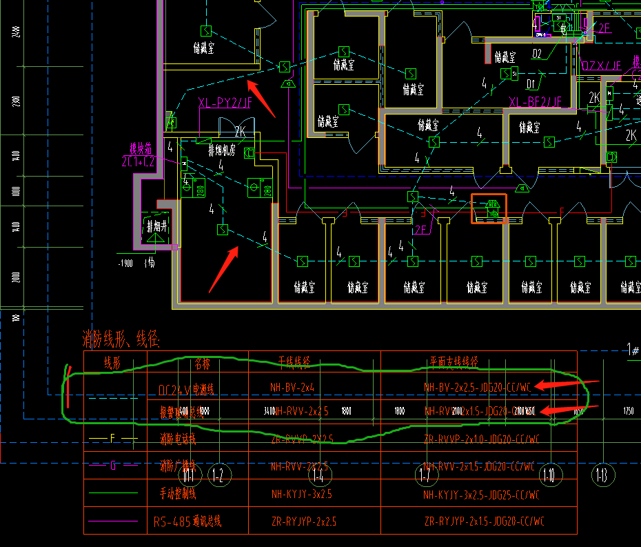
Task: Click the fire telephone symbol beside 排烟机房 label
Action: 249,153
